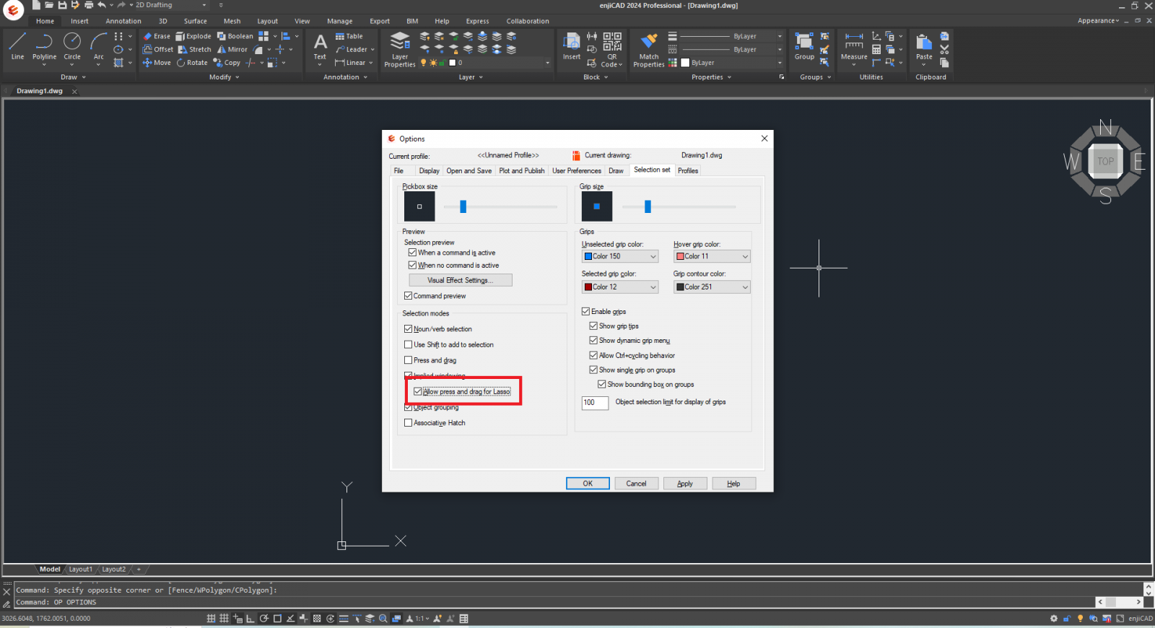Screen dimensions: 1155x628
Task: Toggle 'When no command is active' checkbox
Action: (412, 266)
